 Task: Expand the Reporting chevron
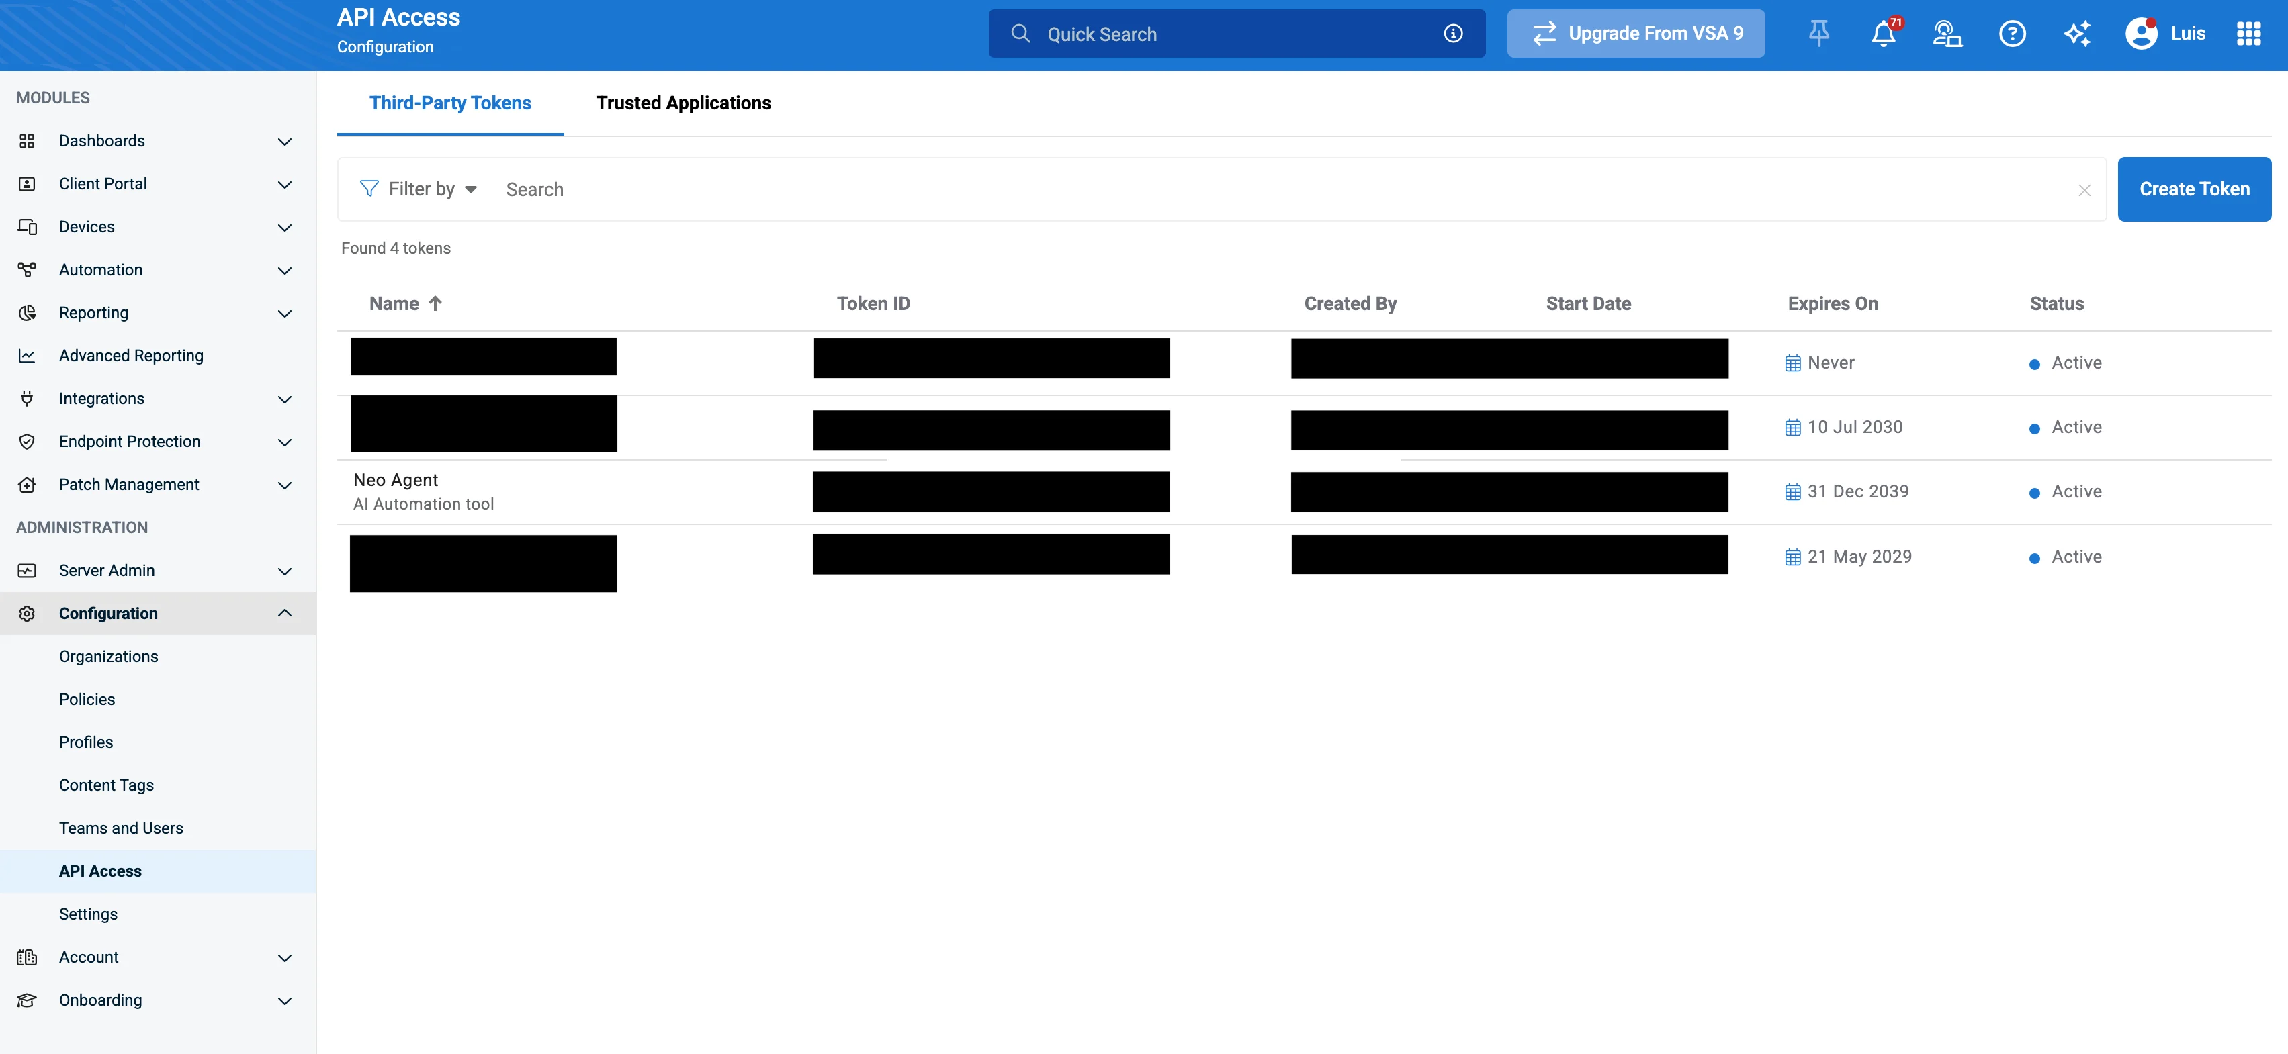pos(284,313)
